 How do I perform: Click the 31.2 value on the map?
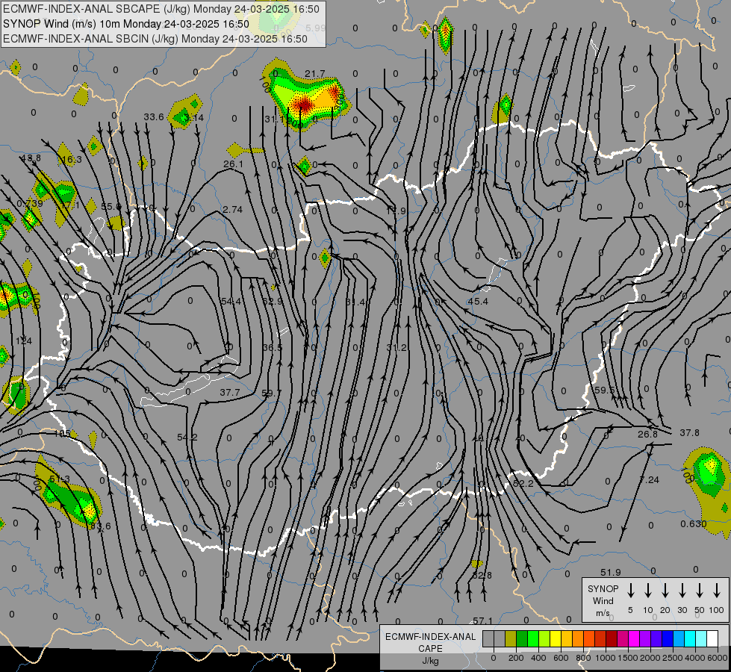coord(396,347)
